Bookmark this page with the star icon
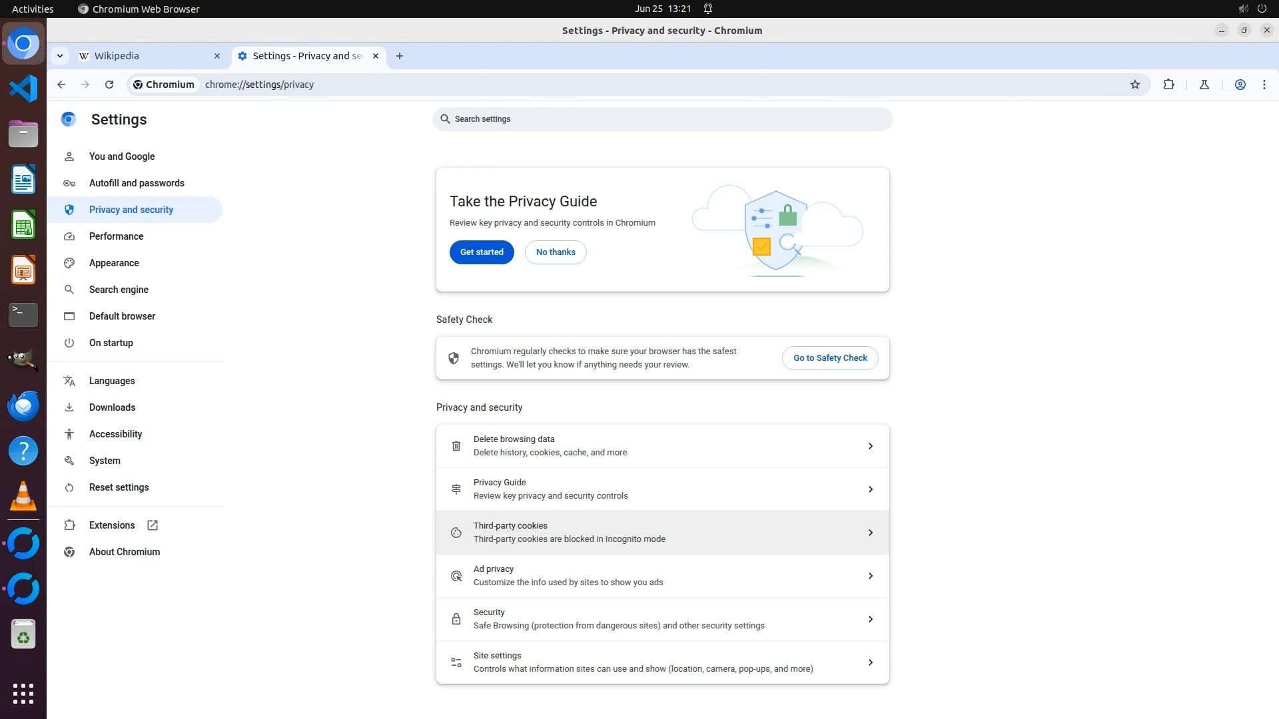This screenshot has width=1279, height=719. [1135, 85]
